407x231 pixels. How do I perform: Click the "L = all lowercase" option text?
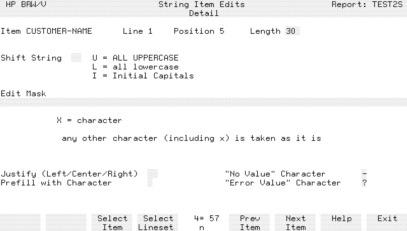pos(135,67)
